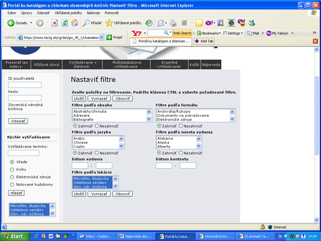Click the top Uložiť button

[x=79, y=99]
